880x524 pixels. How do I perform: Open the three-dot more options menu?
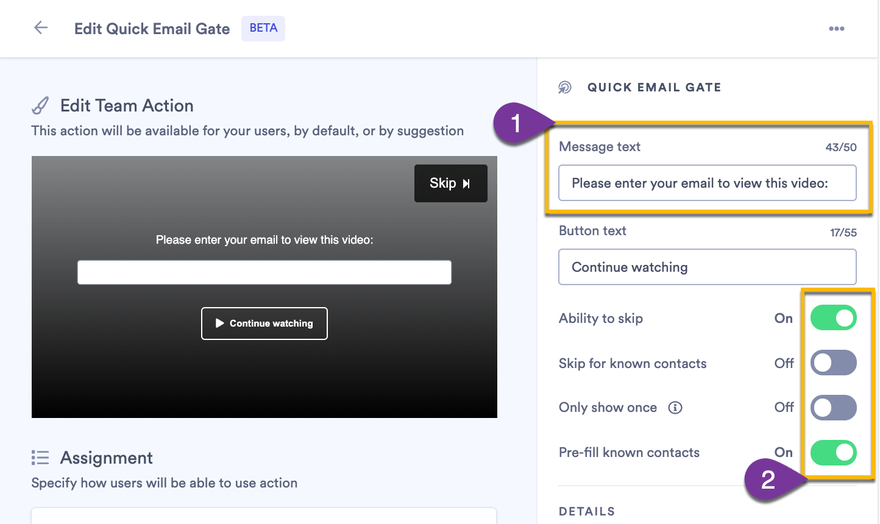point(837,29)
